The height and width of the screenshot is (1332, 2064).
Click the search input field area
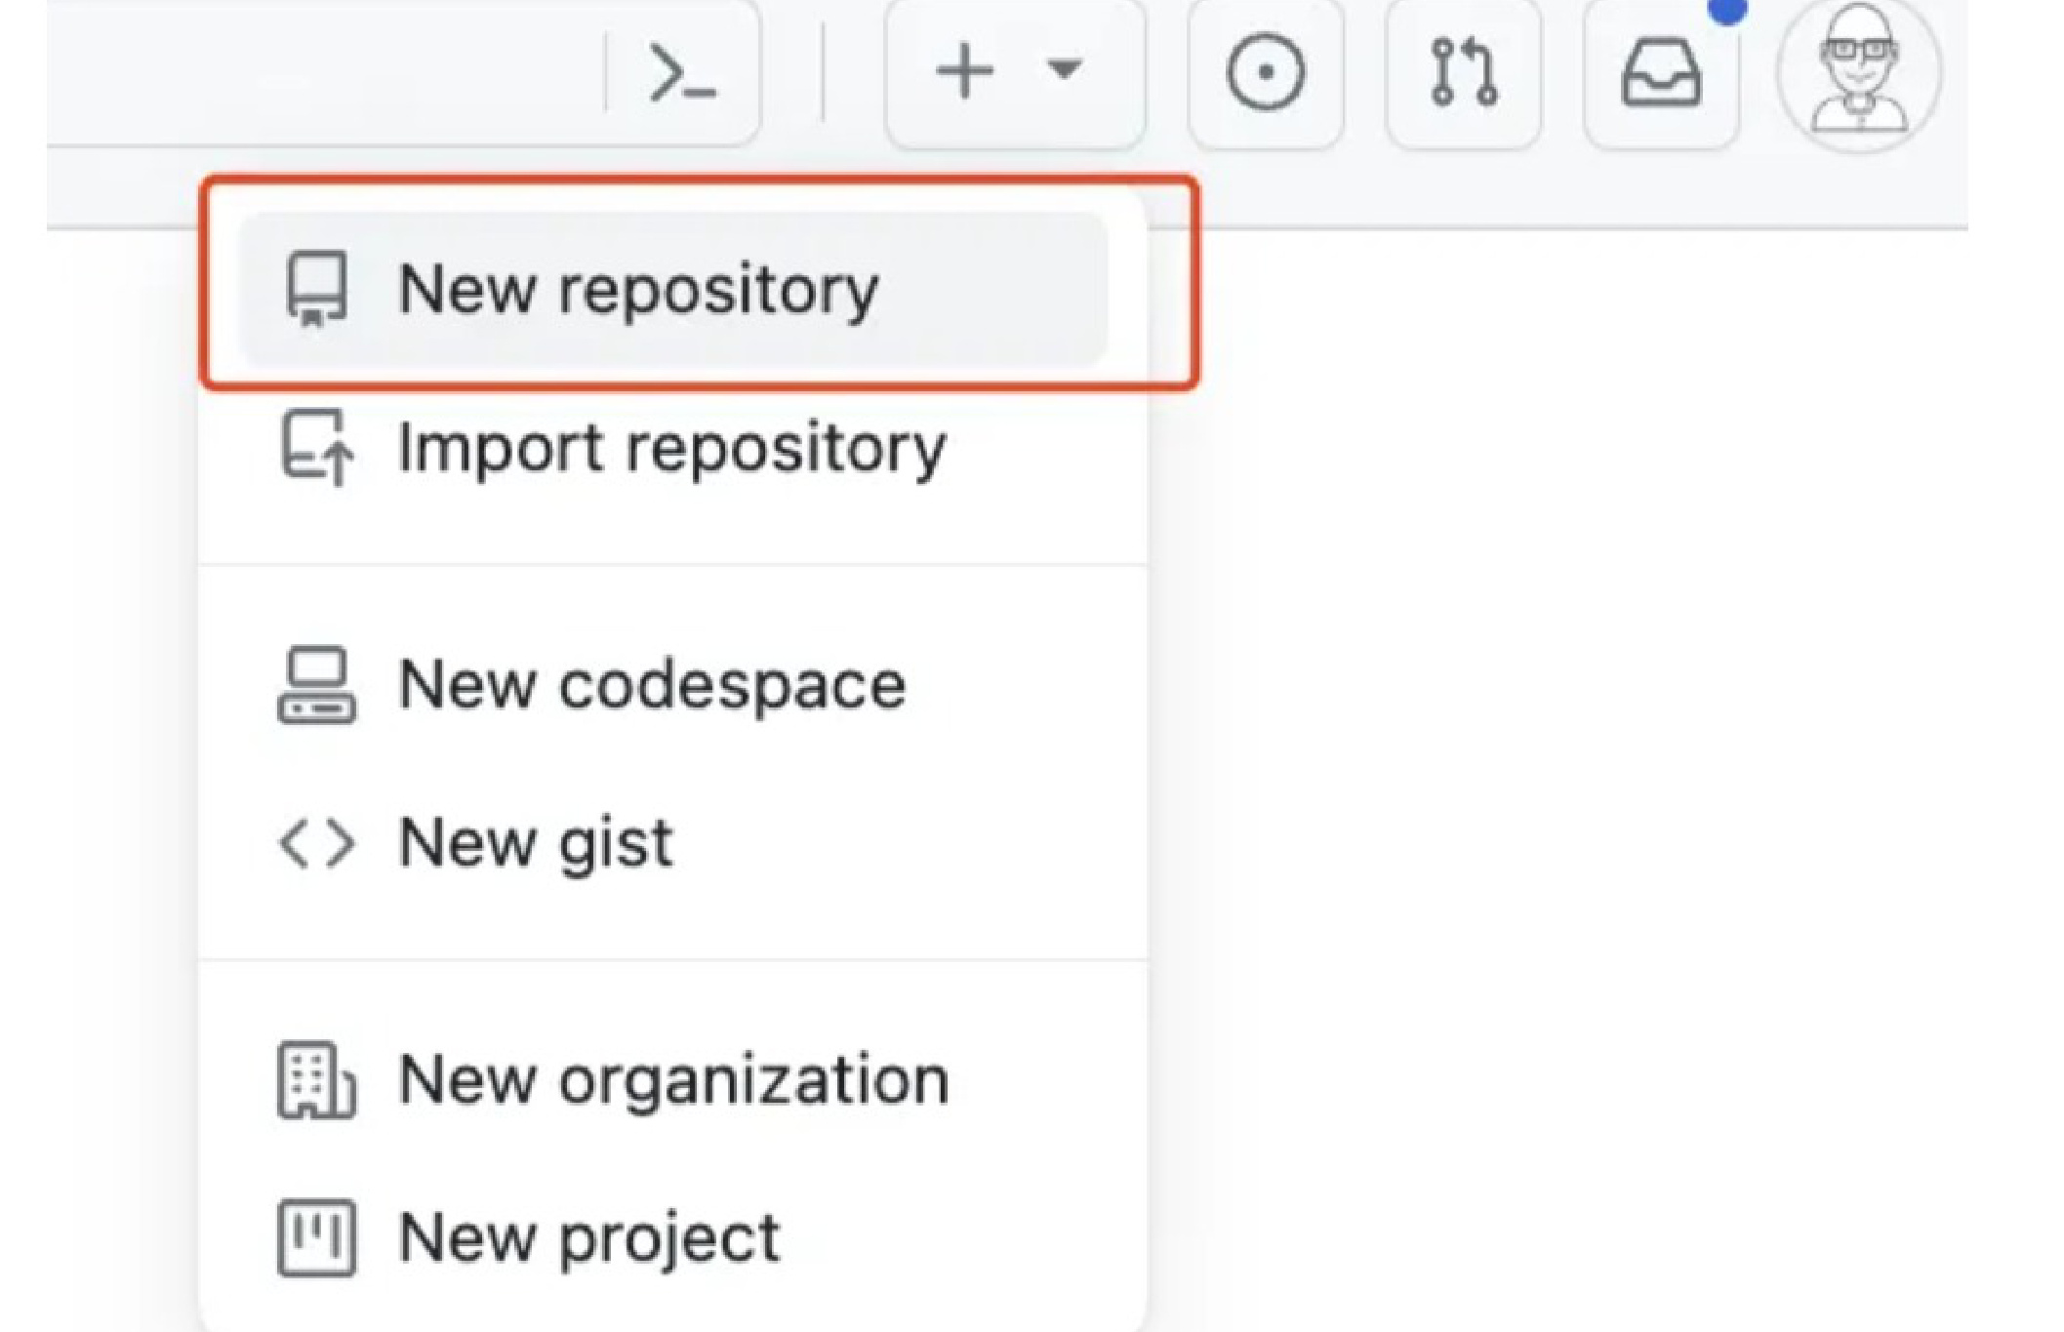[x=322, y=73]
